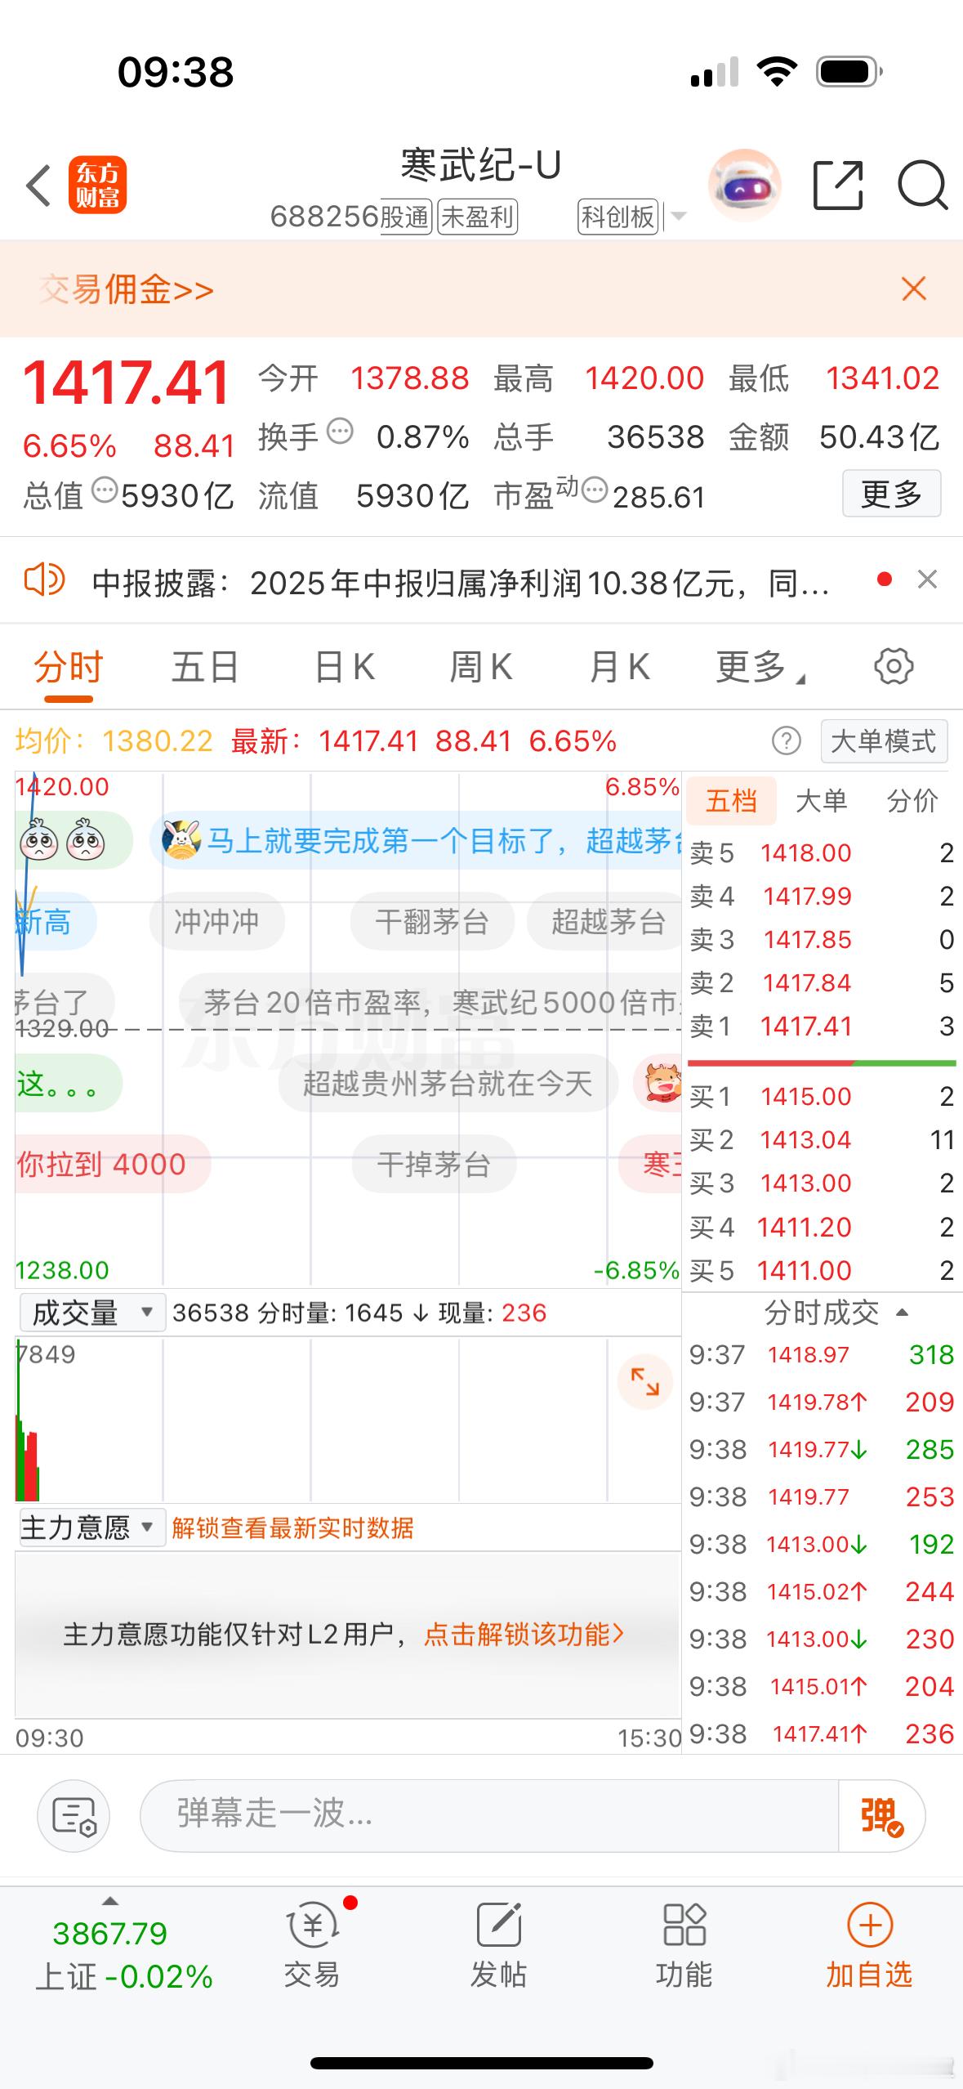Switch to the 分时 chart tab
Screen dimensions: 963x2089
69,667
